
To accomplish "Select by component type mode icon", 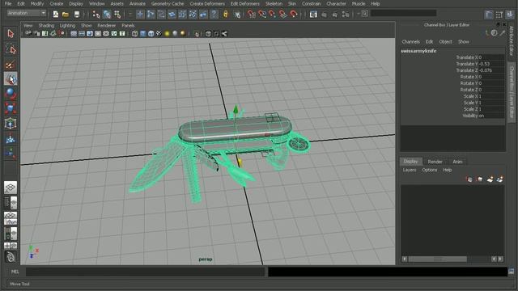I will tap(117, 15).
